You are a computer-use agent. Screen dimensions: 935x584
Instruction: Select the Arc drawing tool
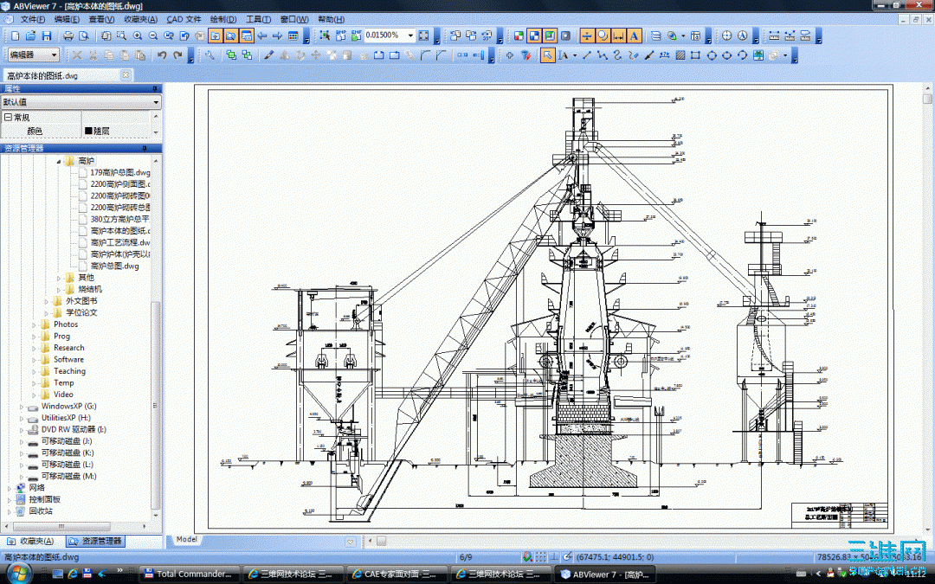click(x=743, y=55)
